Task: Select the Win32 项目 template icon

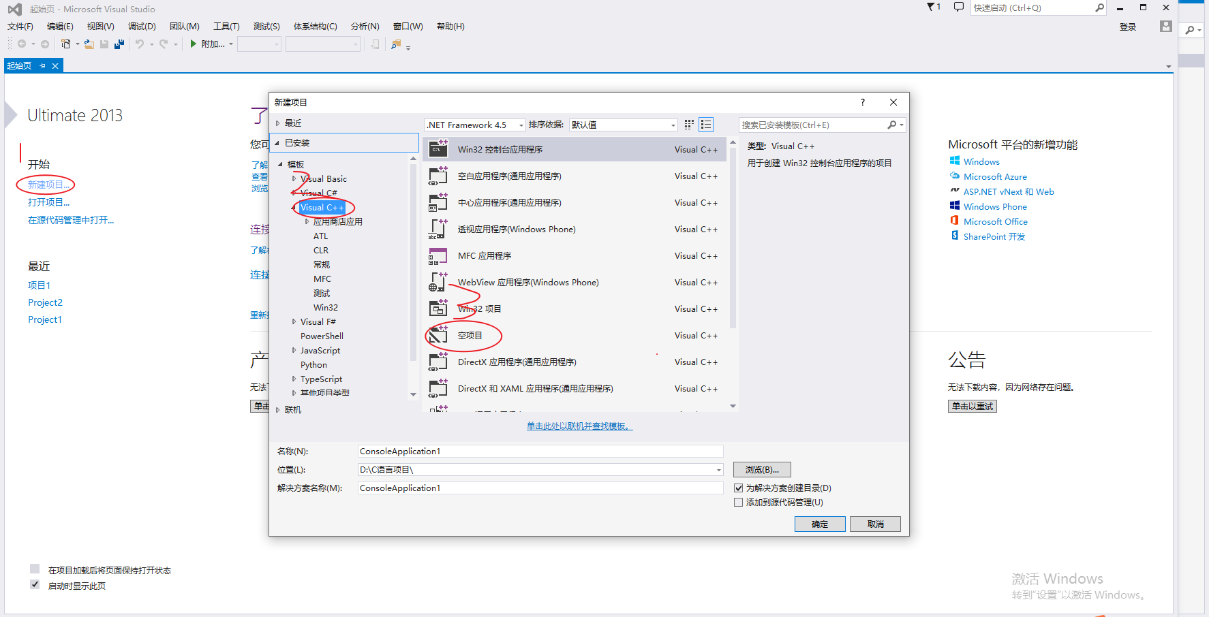Action: coord(438,308)
